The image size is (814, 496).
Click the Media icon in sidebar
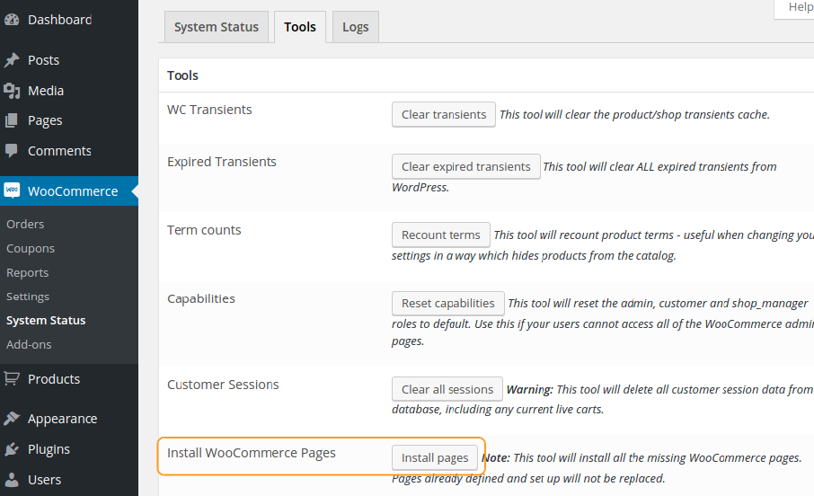pos(12,91)
